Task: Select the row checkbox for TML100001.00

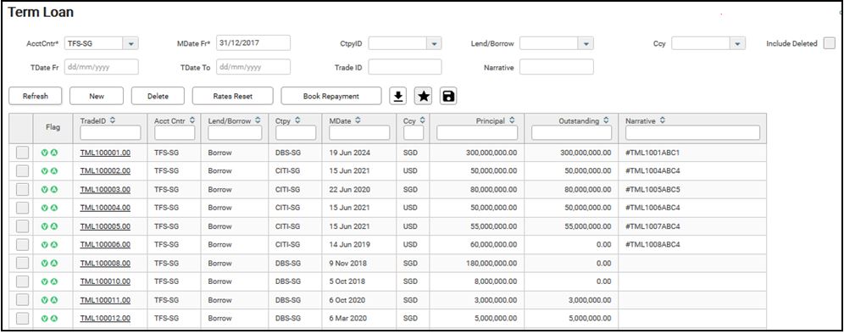Action: coord(22,153)
